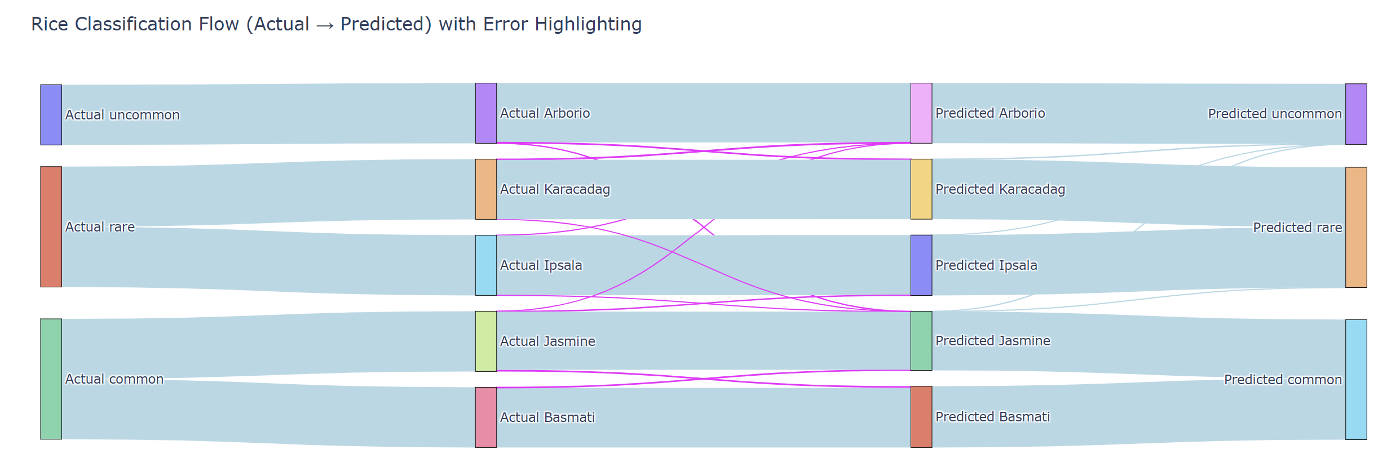Click the Predicted Basmati red node
The width and height of the screenshot is (1387, 476).
pos(921,417)
